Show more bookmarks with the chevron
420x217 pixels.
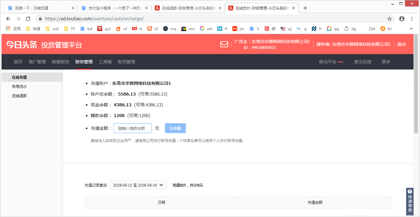click(x=411, y=29)
